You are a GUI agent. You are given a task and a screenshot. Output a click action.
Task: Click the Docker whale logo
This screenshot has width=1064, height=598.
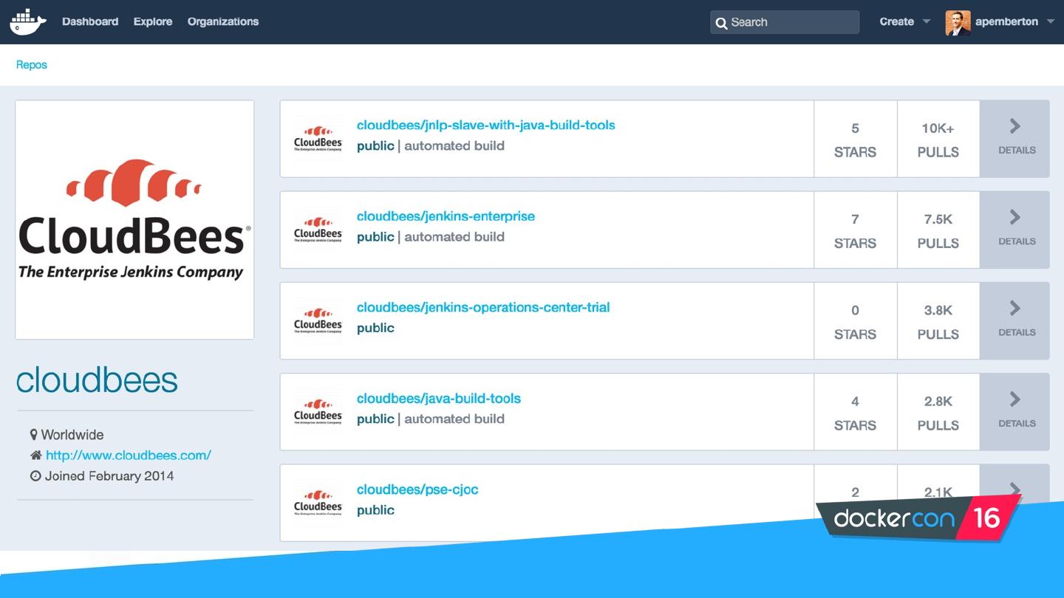28,22
